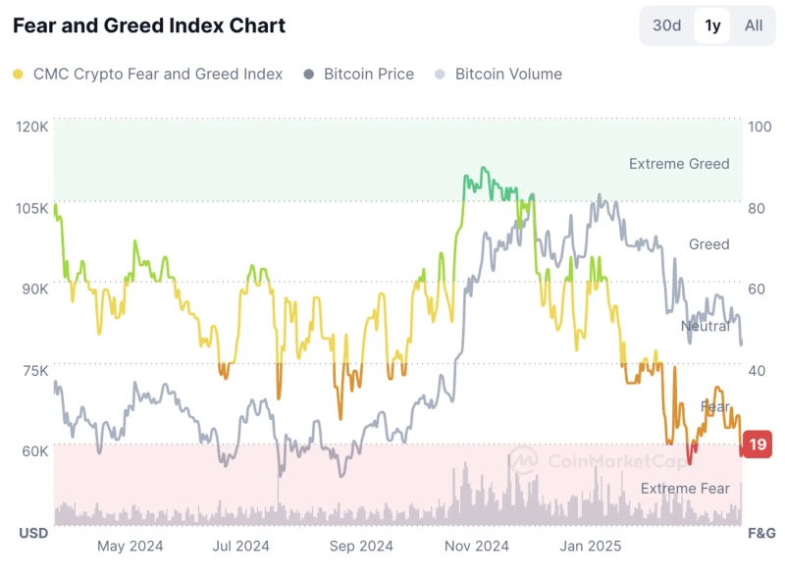Select the current F&G value marker

[x=756, y=444]
